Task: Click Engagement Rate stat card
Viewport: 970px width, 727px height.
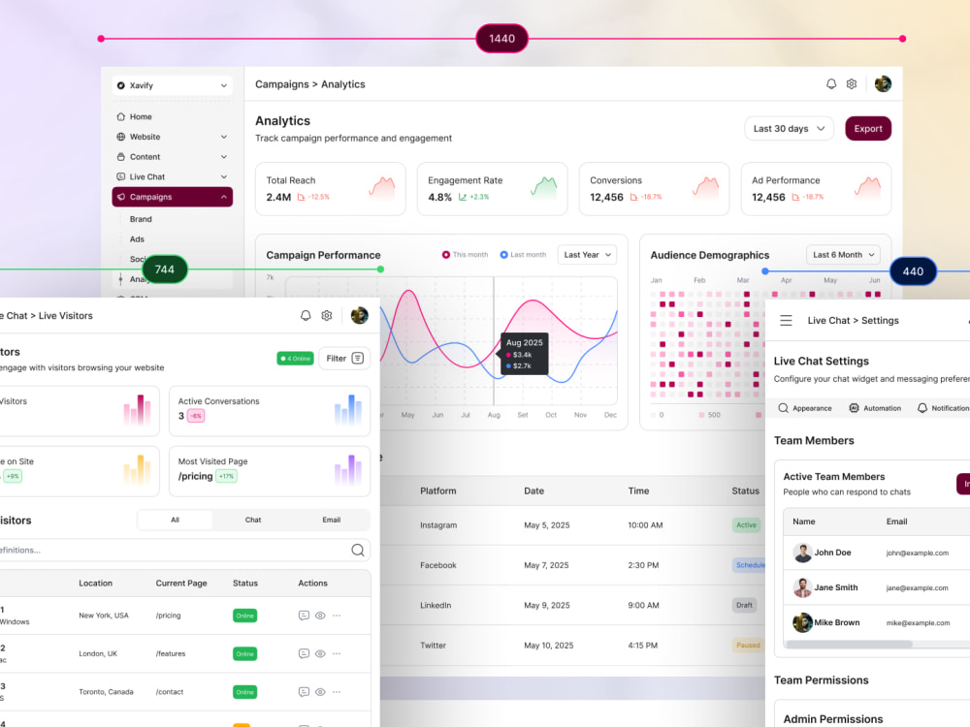Action: 492,189
